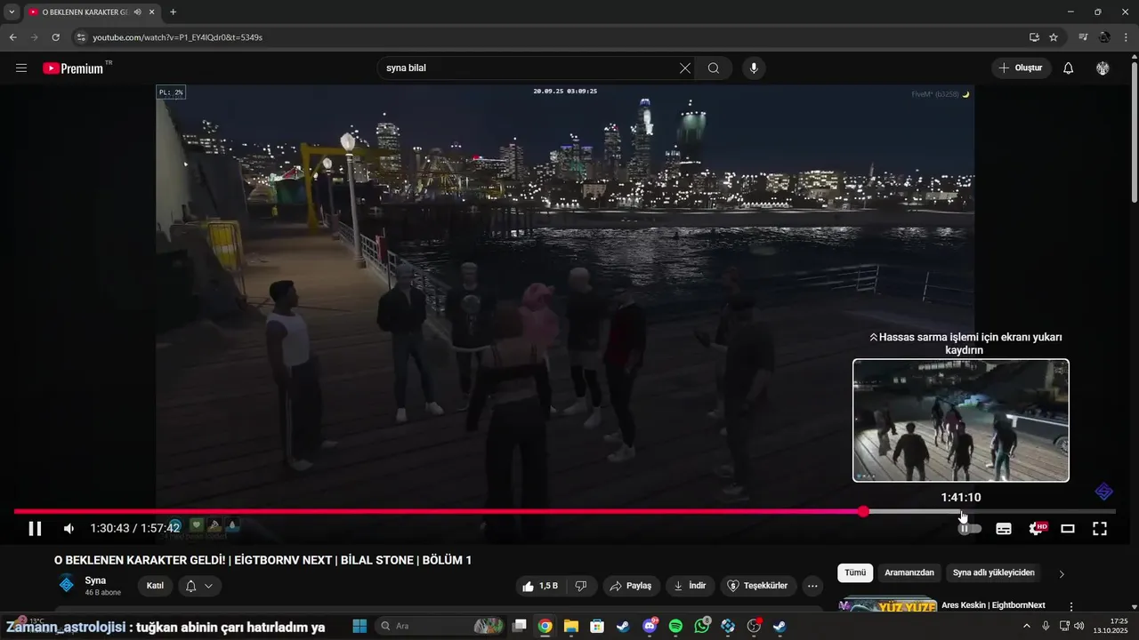Open Spotify from the taskbar
Image resolution: width=1139 pixels, height=640 pixels.
click(675, 627)
